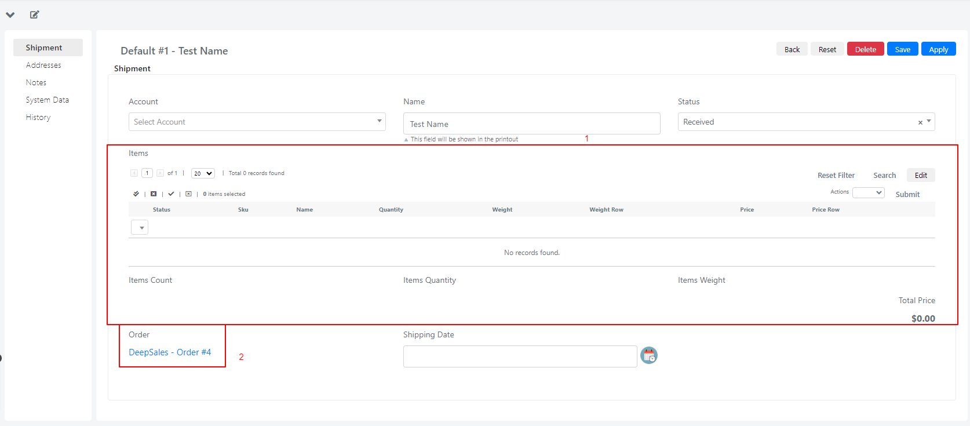Open the Shipping Date calendar picker
Viewport: 970px width, 426px height.
pyautogui.click(x=649, y=355)
